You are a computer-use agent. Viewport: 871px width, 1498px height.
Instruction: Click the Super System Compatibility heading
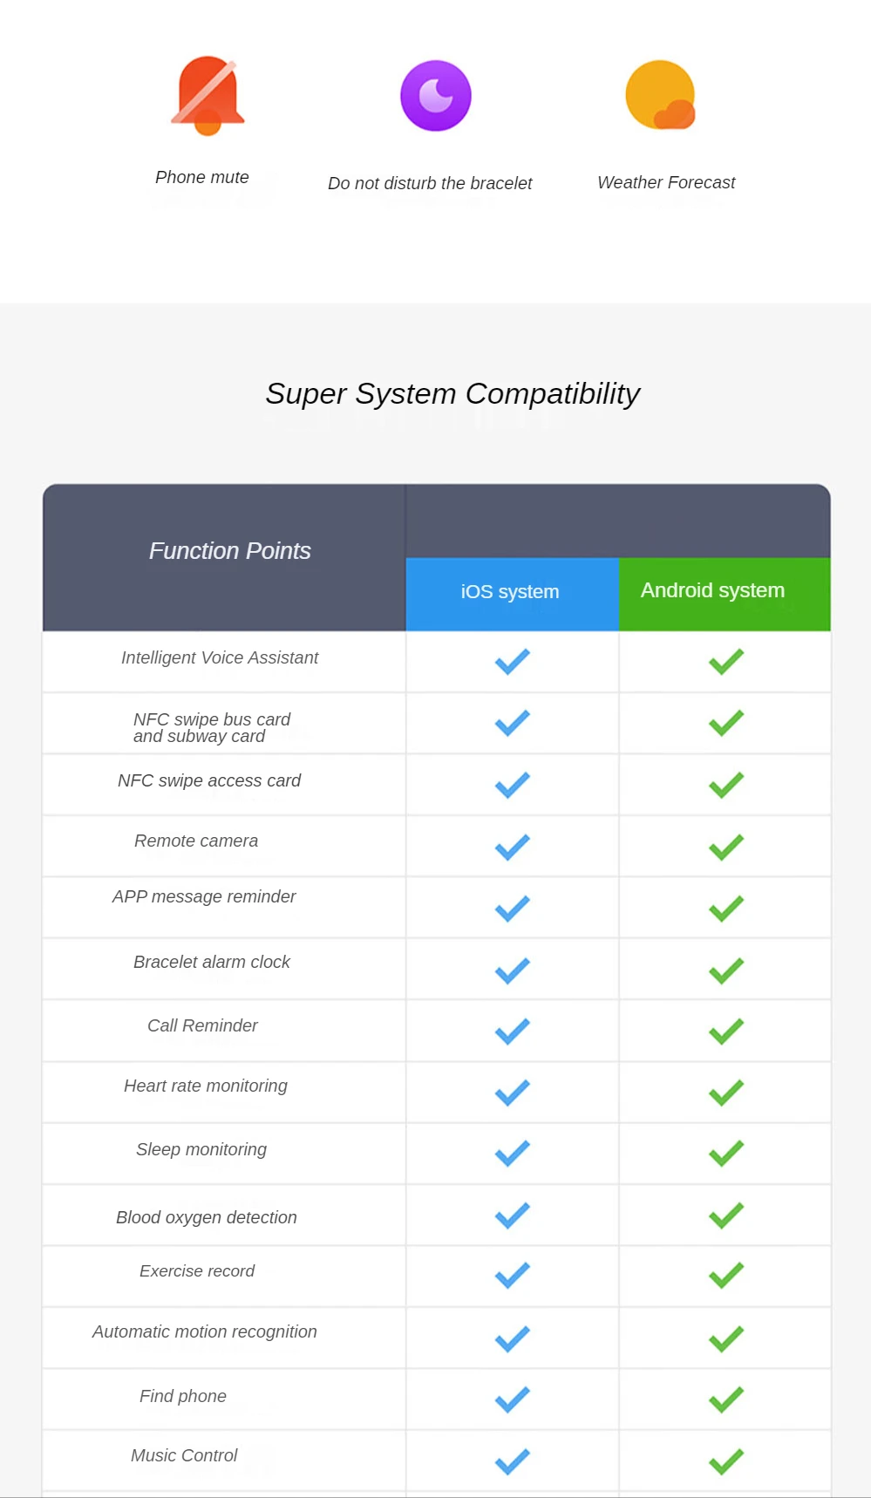(x=453, y=394)
